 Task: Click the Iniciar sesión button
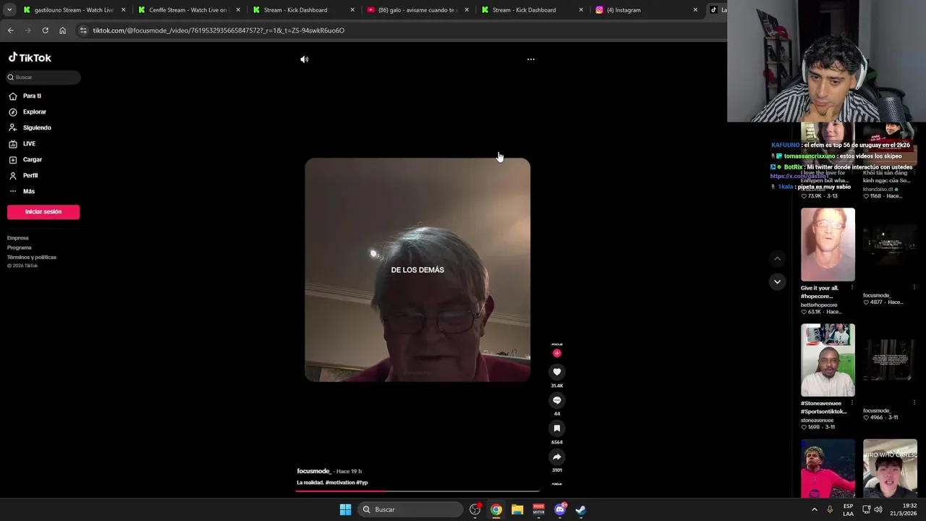43,211
